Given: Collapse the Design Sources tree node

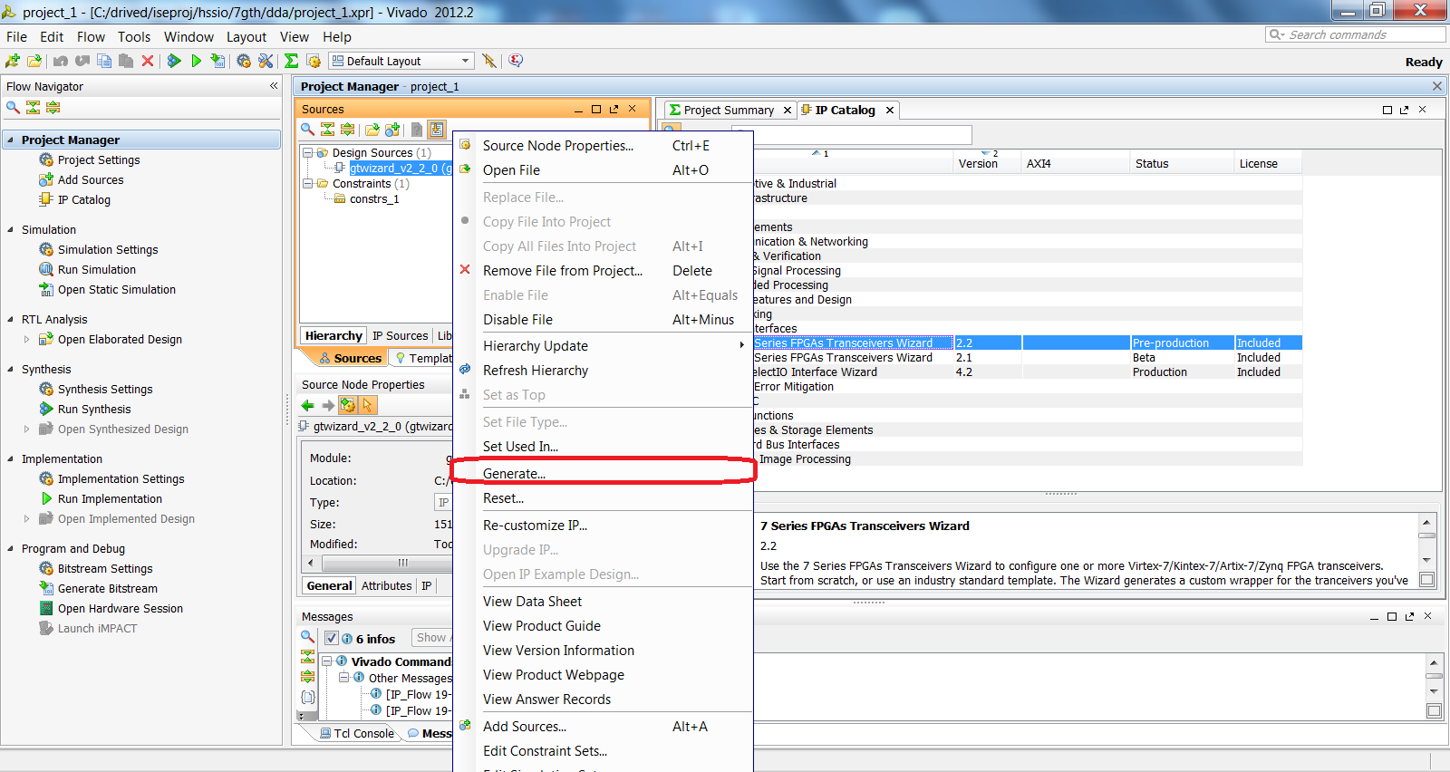Looking at the screenshot, I should [308, 152].
